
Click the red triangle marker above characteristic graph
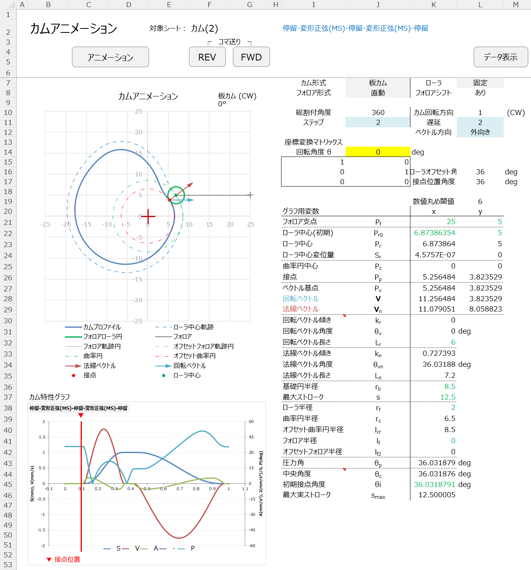(81, 415)
